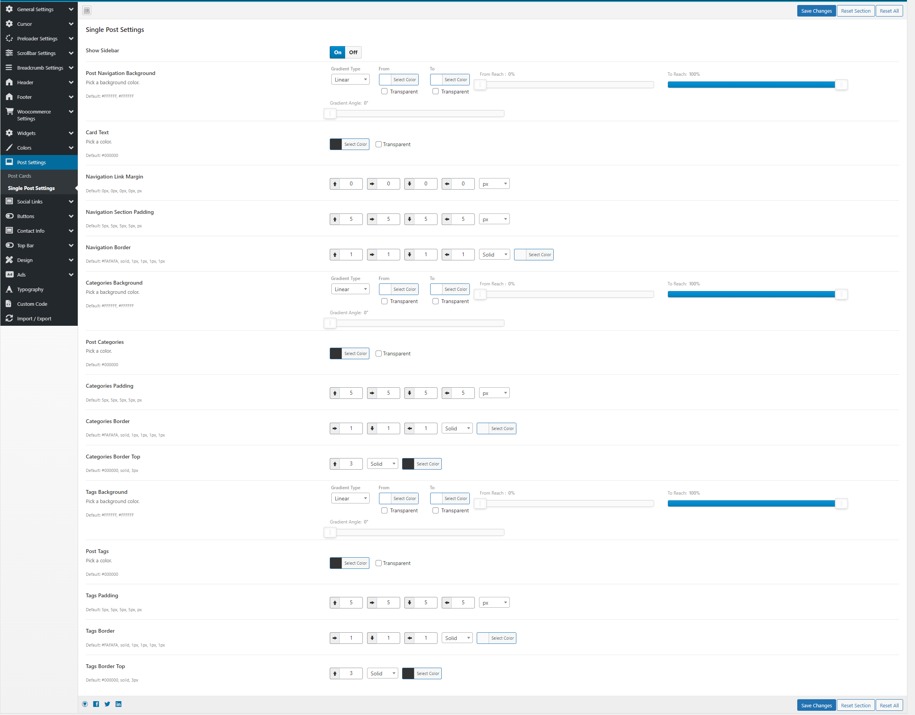Click the expand-all options icon at top
Screen dimensions: 915x715
pos(87,10)
